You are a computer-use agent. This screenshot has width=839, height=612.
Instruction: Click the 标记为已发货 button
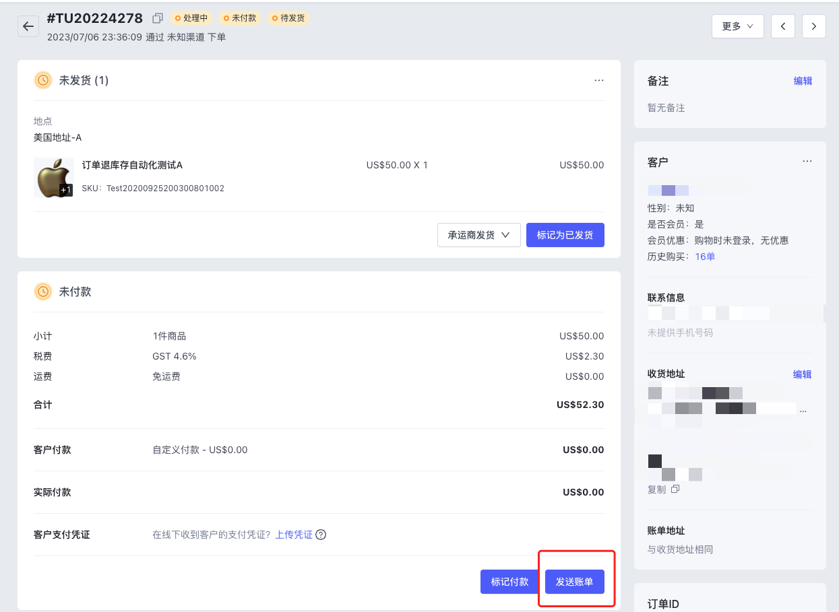tap(565, 235)
